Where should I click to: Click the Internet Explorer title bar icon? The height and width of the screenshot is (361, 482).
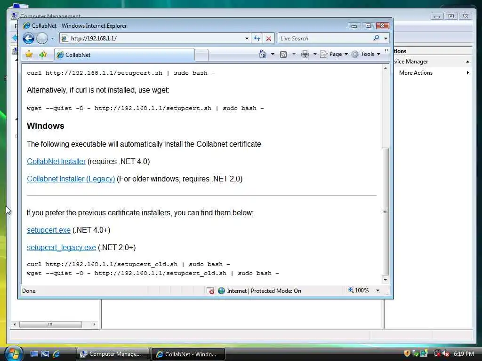click(26, 26)
